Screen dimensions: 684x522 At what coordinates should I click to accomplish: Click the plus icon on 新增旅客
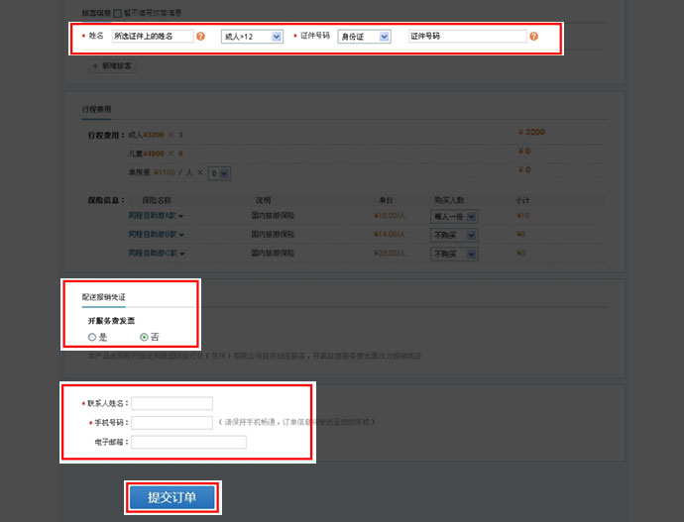pos(96,66)
